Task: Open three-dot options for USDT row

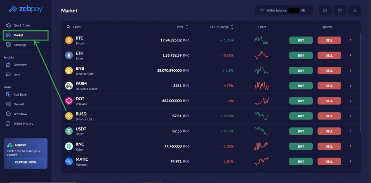Action: (x=350, y=131)
